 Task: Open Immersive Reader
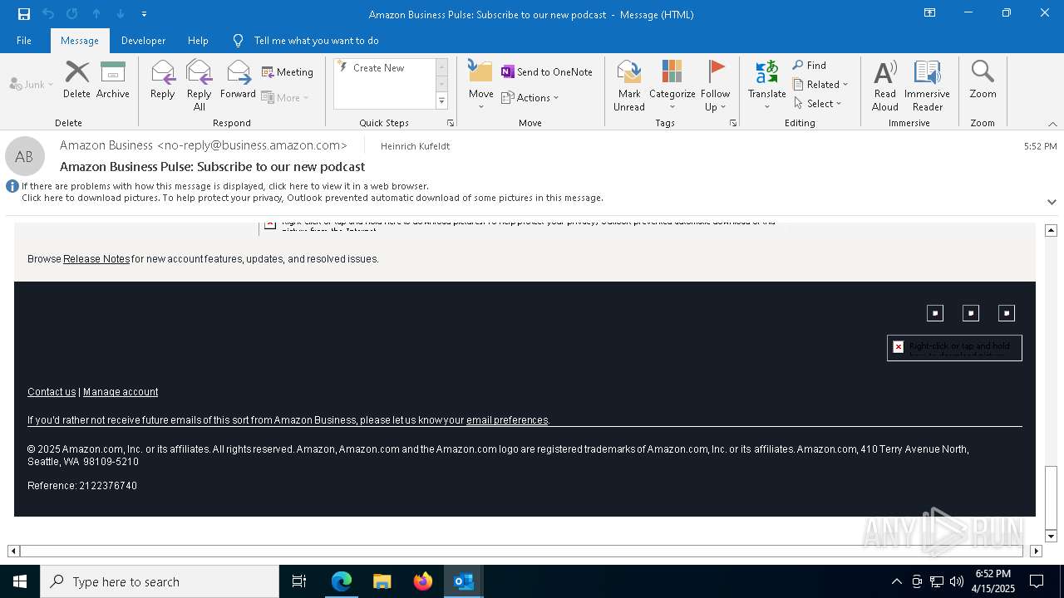pos(928,86)
